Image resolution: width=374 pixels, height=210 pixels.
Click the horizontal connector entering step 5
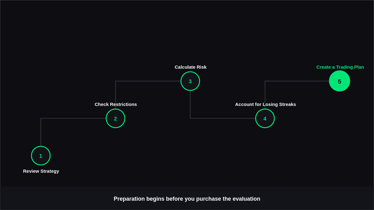[297, 81]
